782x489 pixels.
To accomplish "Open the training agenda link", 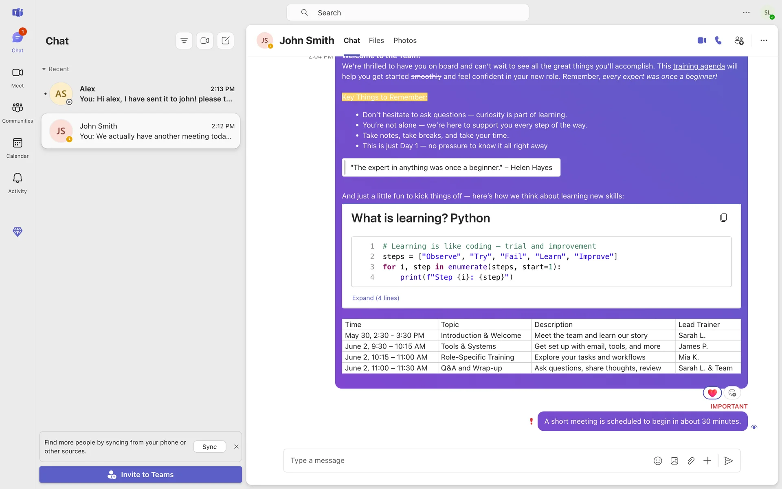I will [699, 66].
